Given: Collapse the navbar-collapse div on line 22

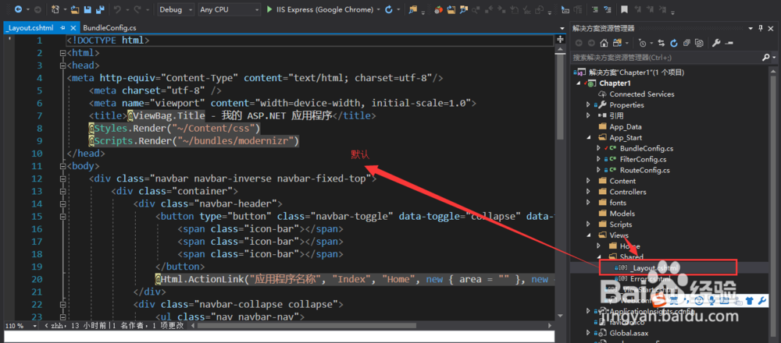Looking at the screenshot, I should pyautogui.click(x=62, y=304).
